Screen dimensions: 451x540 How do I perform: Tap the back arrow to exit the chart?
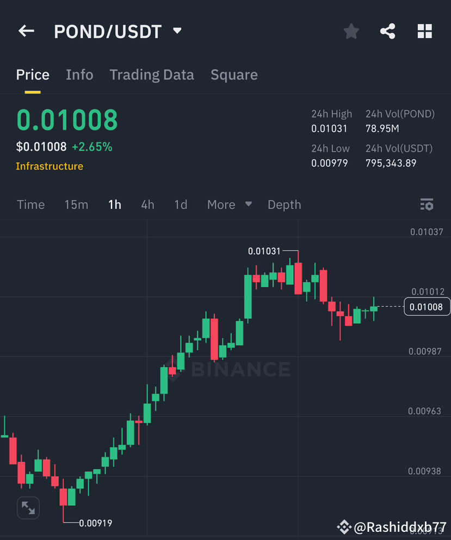pos(26,31)
